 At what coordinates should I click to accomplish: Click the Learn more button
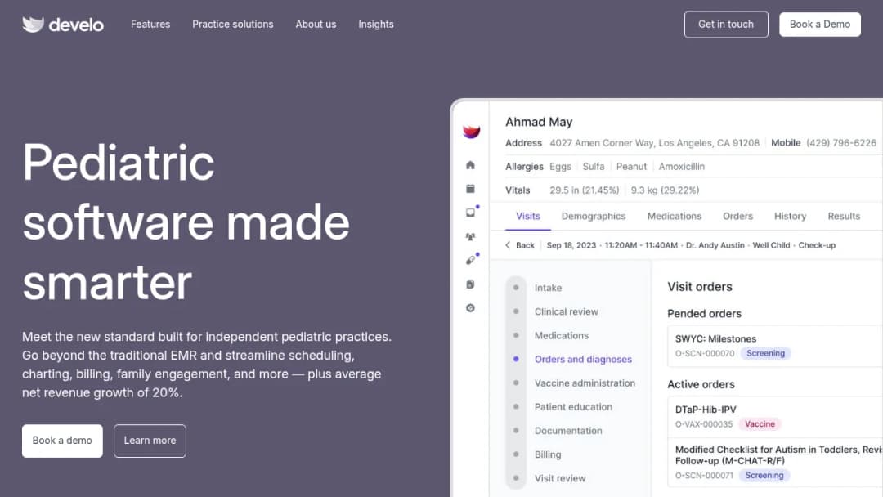coord(150,440)
